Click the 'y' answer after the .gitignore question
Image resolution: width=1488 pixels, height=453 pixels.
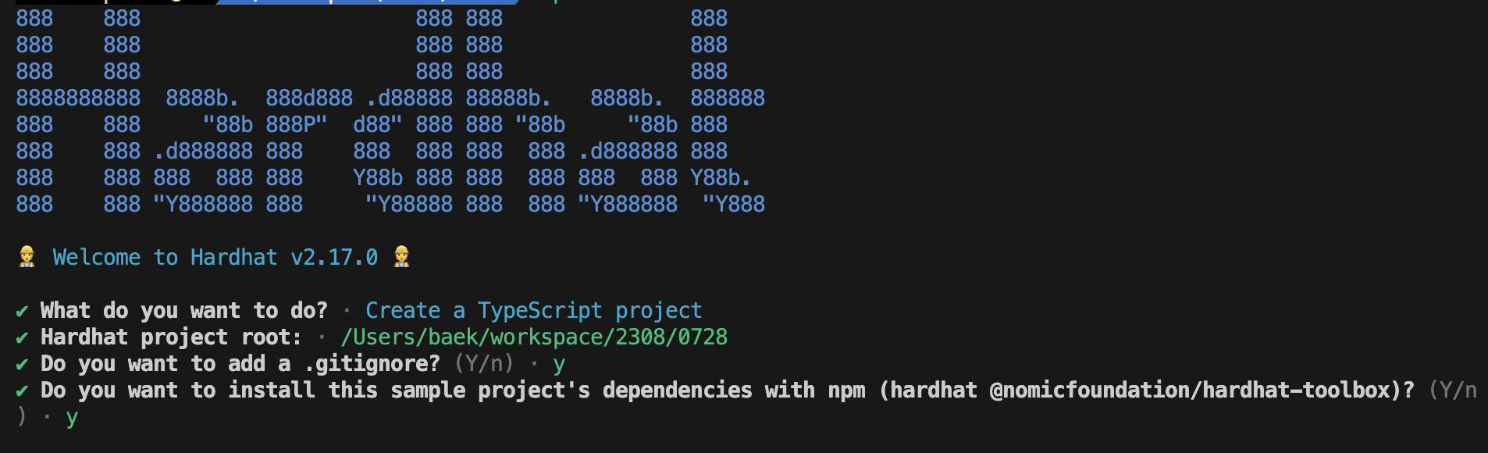coord(559,365)
